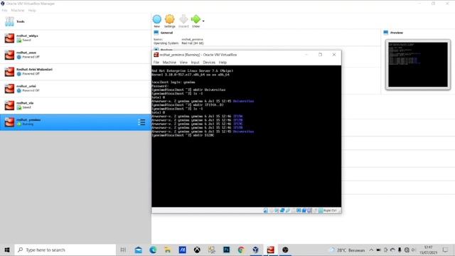The height and width of the screenshot is (256, 455).
Task: Open the list menu icon on redhat_yemima
Action: coord(141,122)
